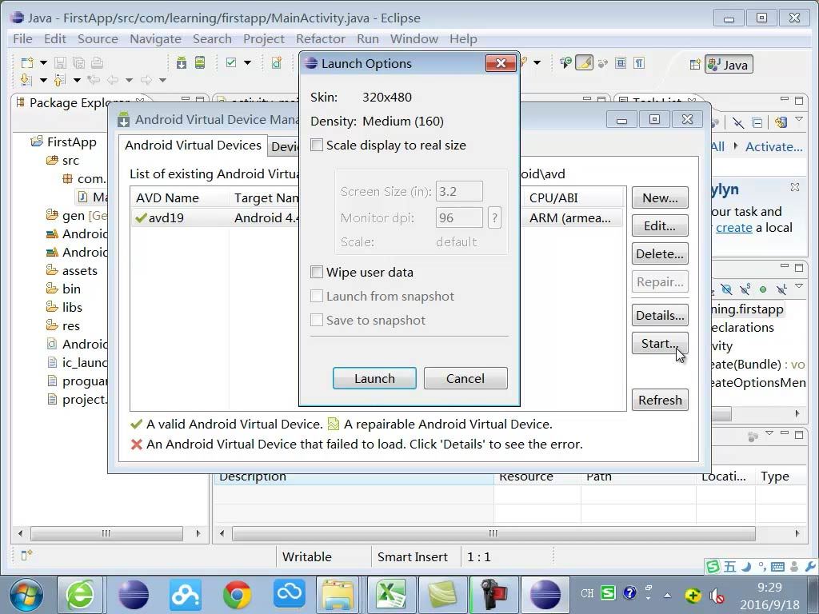The height and width of the screenshot is (614, 819).
Task: Click New... in AVD Manager
Action: coord(660,198)
